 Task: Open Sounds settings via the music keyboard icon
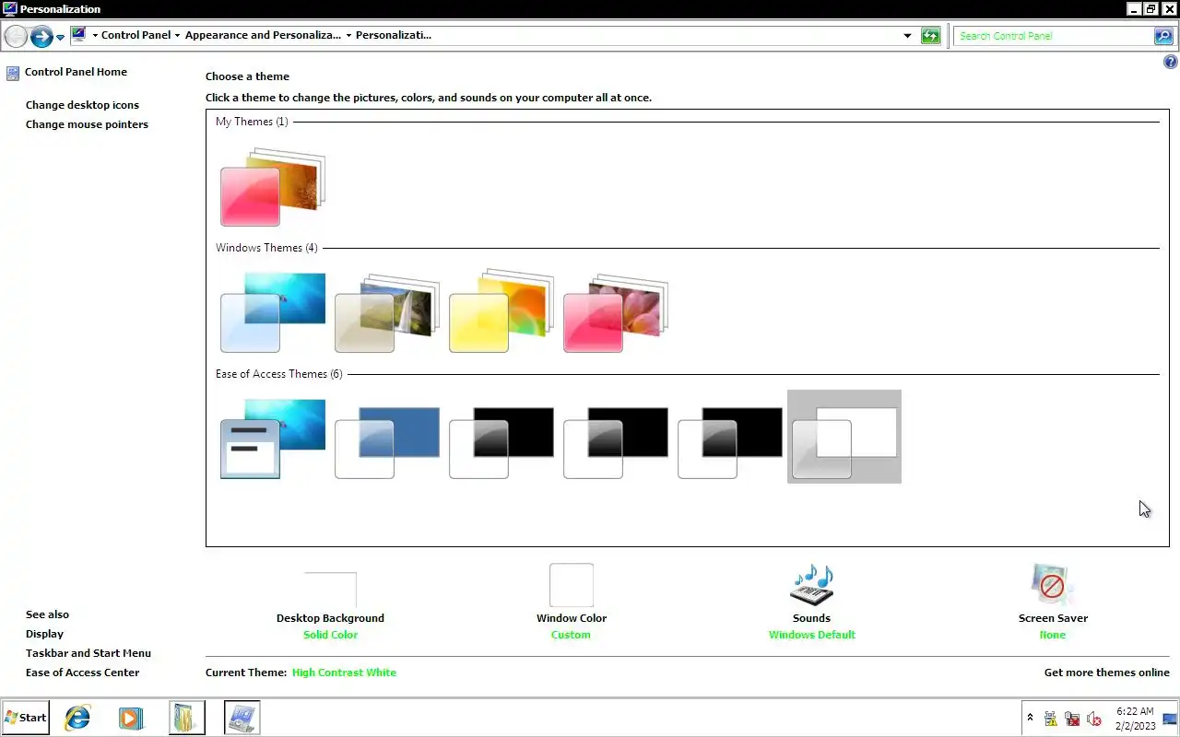(812, 586)
